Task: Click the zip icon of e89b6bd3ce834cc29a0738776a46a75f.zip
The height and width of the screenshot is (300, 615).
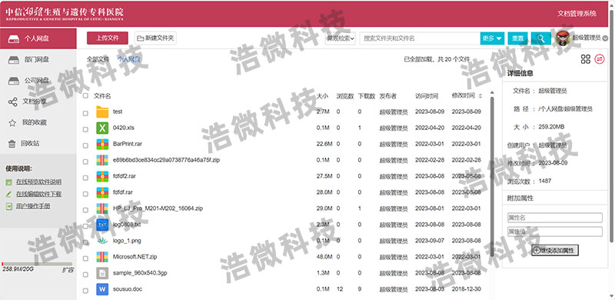Action: (x=102, y=160)
